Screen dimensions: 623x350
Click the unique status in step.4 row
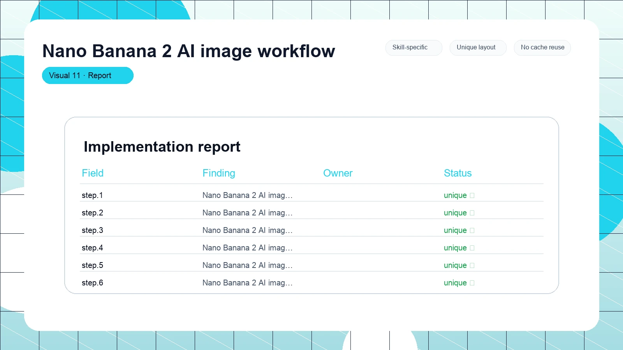(455, 248)
